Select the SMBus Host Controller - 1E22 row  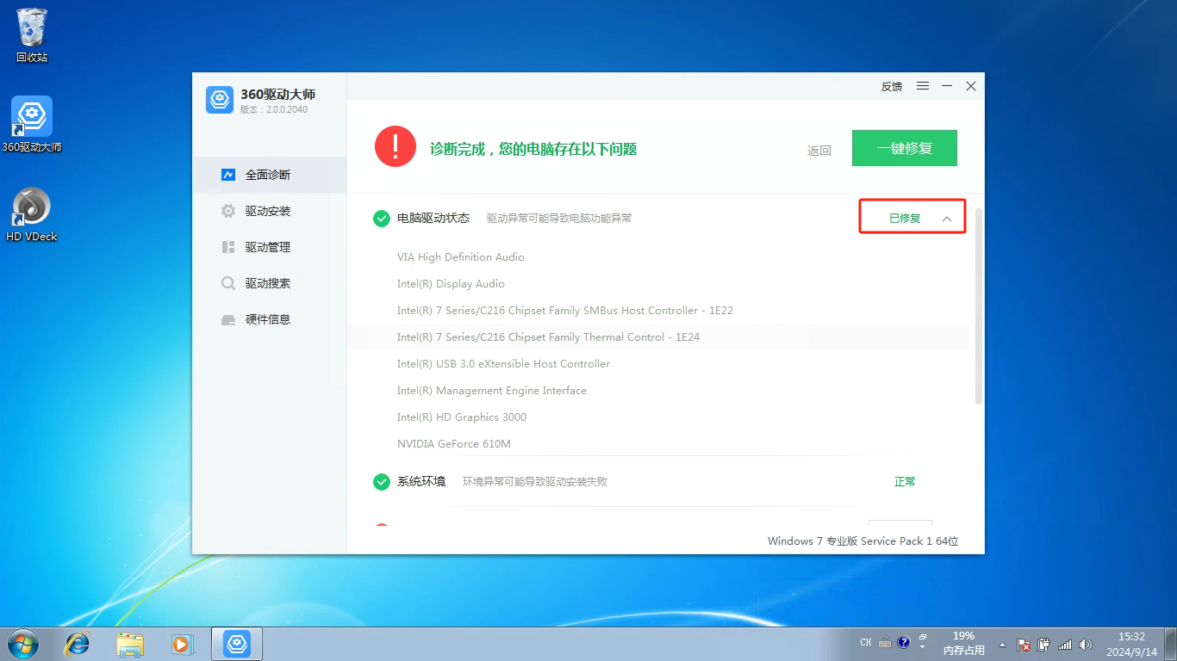(658, 311)
